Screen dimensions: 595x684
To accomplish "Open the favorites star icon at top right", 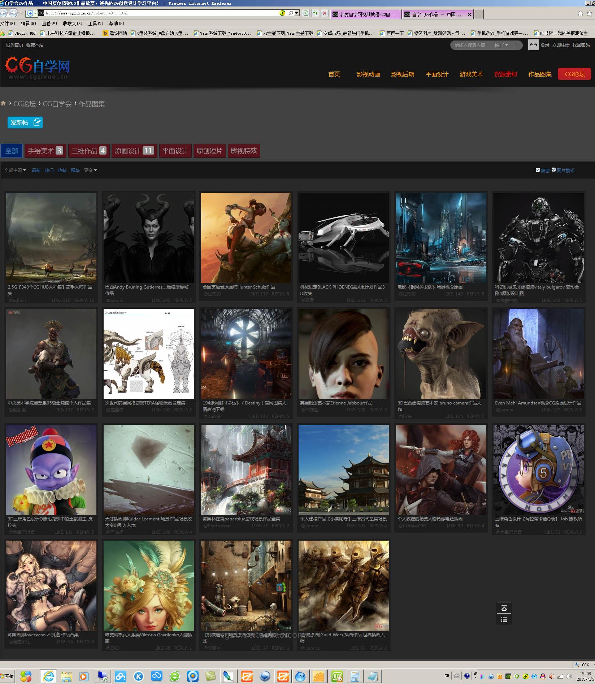I will pyautogui.click(x=589, y=14).
